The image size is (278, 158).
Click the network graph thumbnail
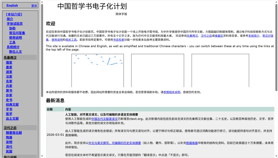click(98, 70)
